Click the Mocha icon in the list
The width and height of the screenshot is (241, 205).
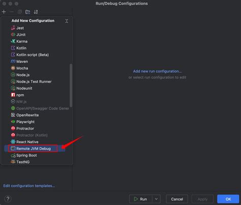click(x=13, y=68)
